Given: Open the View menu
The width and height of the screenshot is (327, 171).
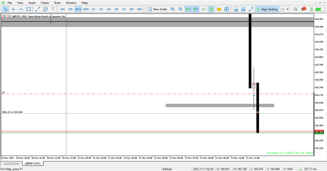Looking at the screenshot, I should pyautogui.click(x=20, y=3).
